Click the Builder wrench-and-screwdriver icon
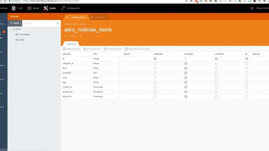 click(x=46, y=8)
